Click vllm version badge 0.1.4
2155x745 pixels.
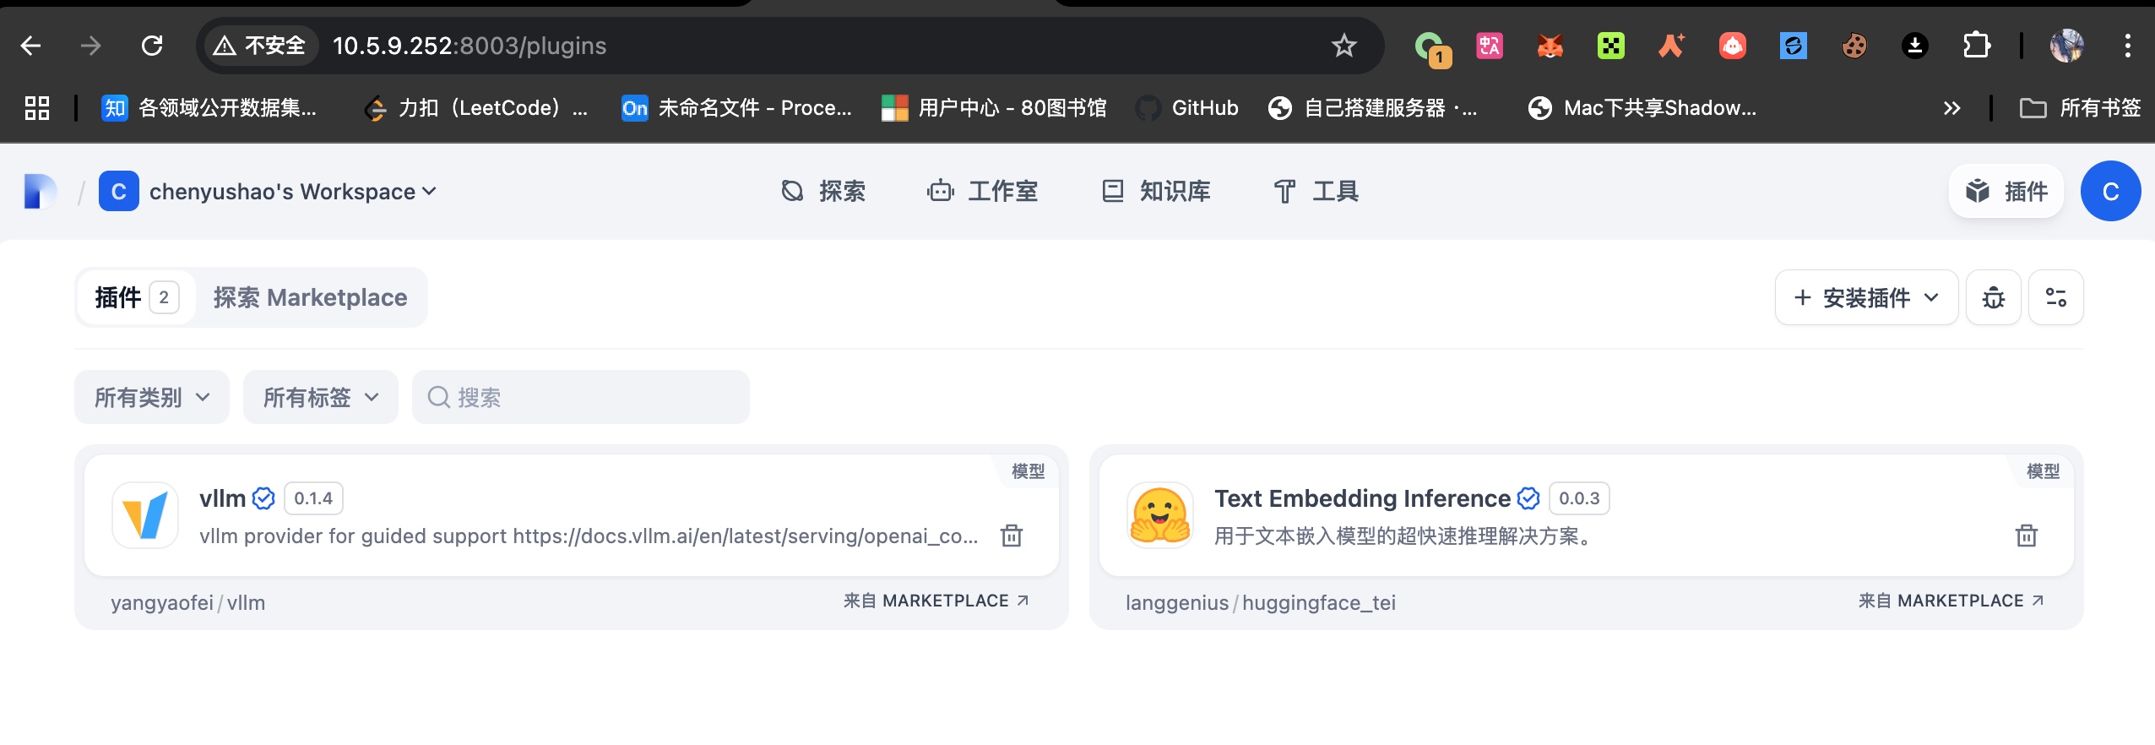pyautogui.click(x=313, y=498)
